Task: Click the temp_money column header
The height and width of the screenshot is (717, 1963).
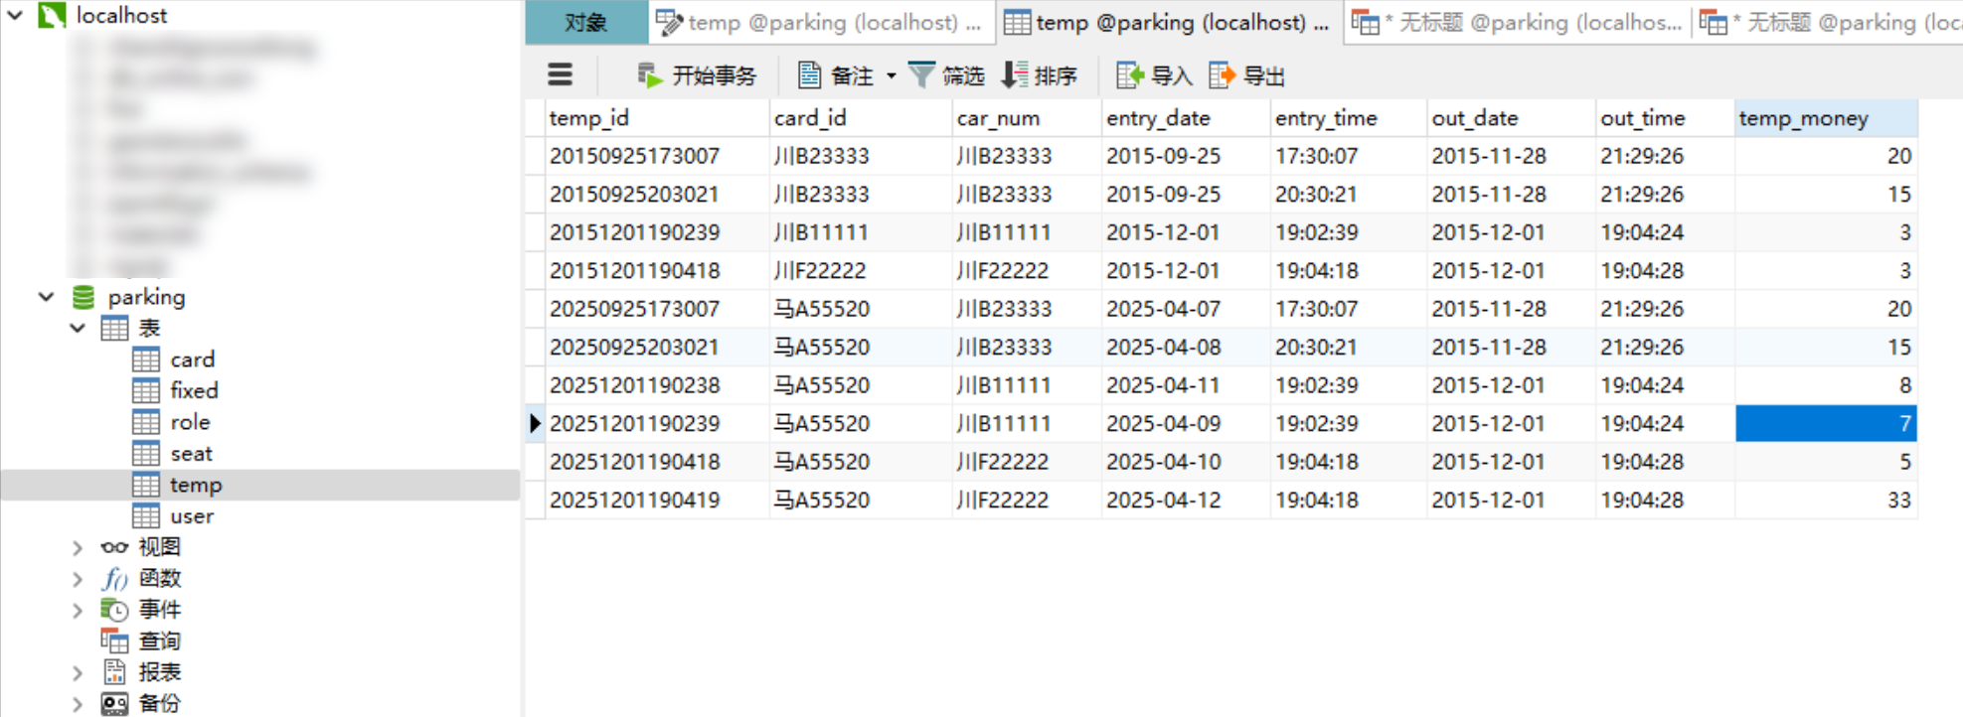Action: point(1826,118)
